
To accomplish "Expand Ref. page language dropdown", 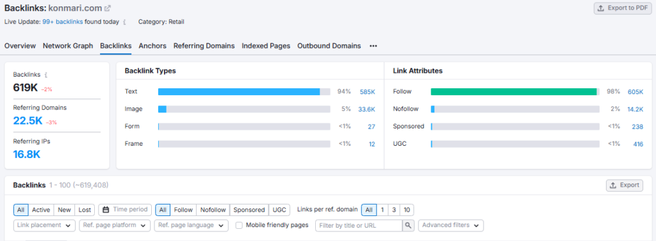I will (191, 225).
